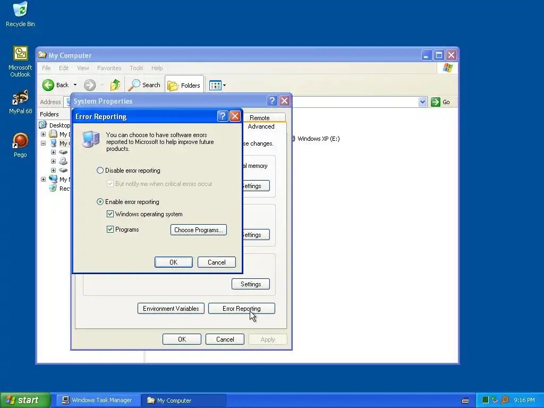Viewport: 544px width, 408px height.
Task: Click the network tray icon
Action: click(495, 400)
